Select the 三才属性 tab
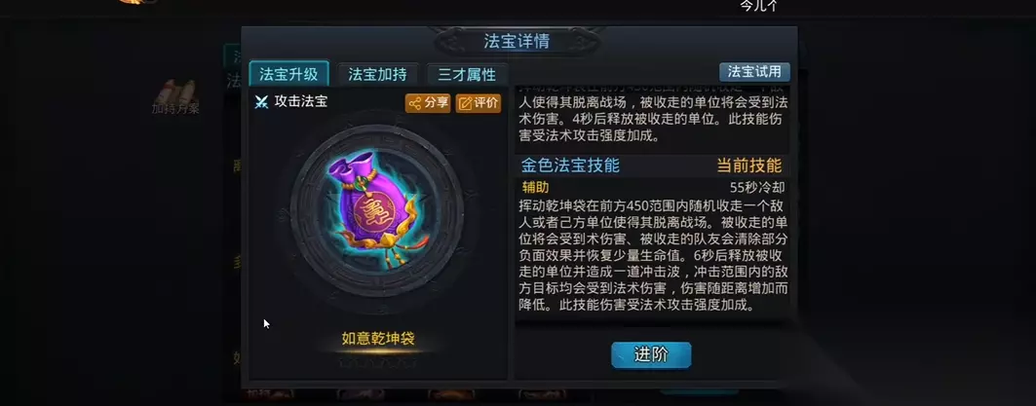This screenshot has height=406, width=1036. click(467, 74)
